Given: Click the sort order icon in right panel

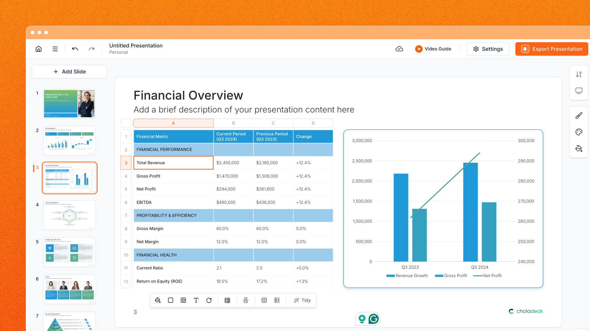Looking at the screenshot, I should (579, 74).
